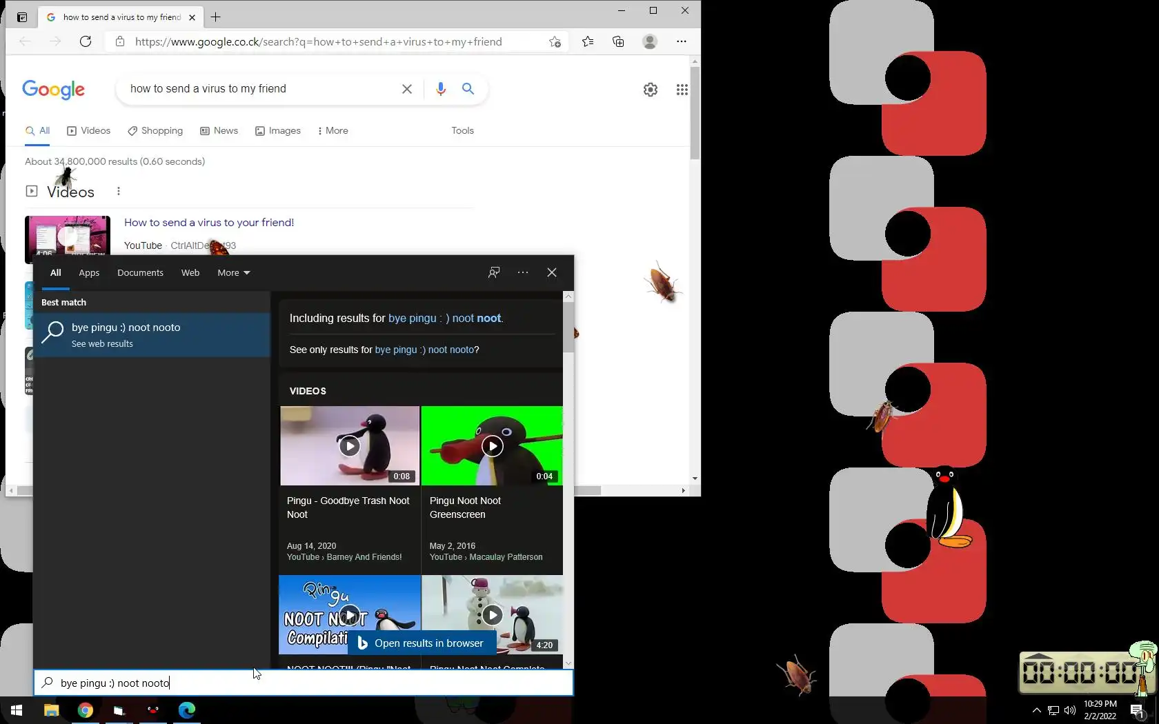
Task: Switch to Microsoft Edge on the taskbar
Action: (x=187, y=710)
